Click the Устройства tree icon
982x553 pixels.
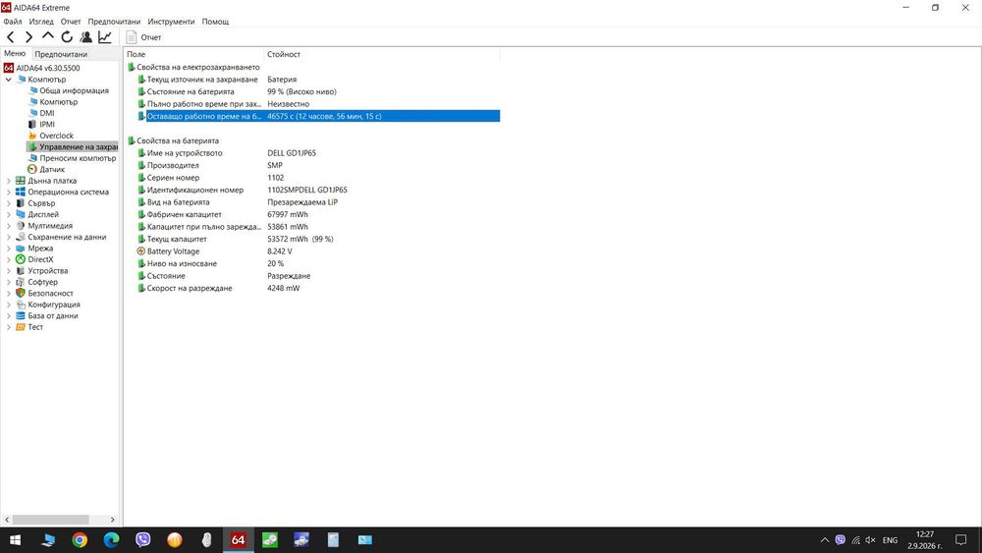[21, 271]
